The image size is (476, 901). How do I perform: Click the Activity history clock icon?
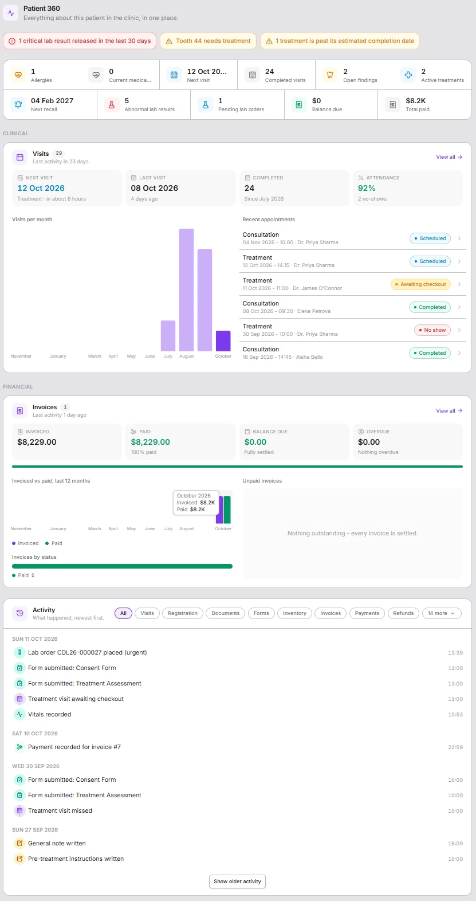[x=19, y=613]
